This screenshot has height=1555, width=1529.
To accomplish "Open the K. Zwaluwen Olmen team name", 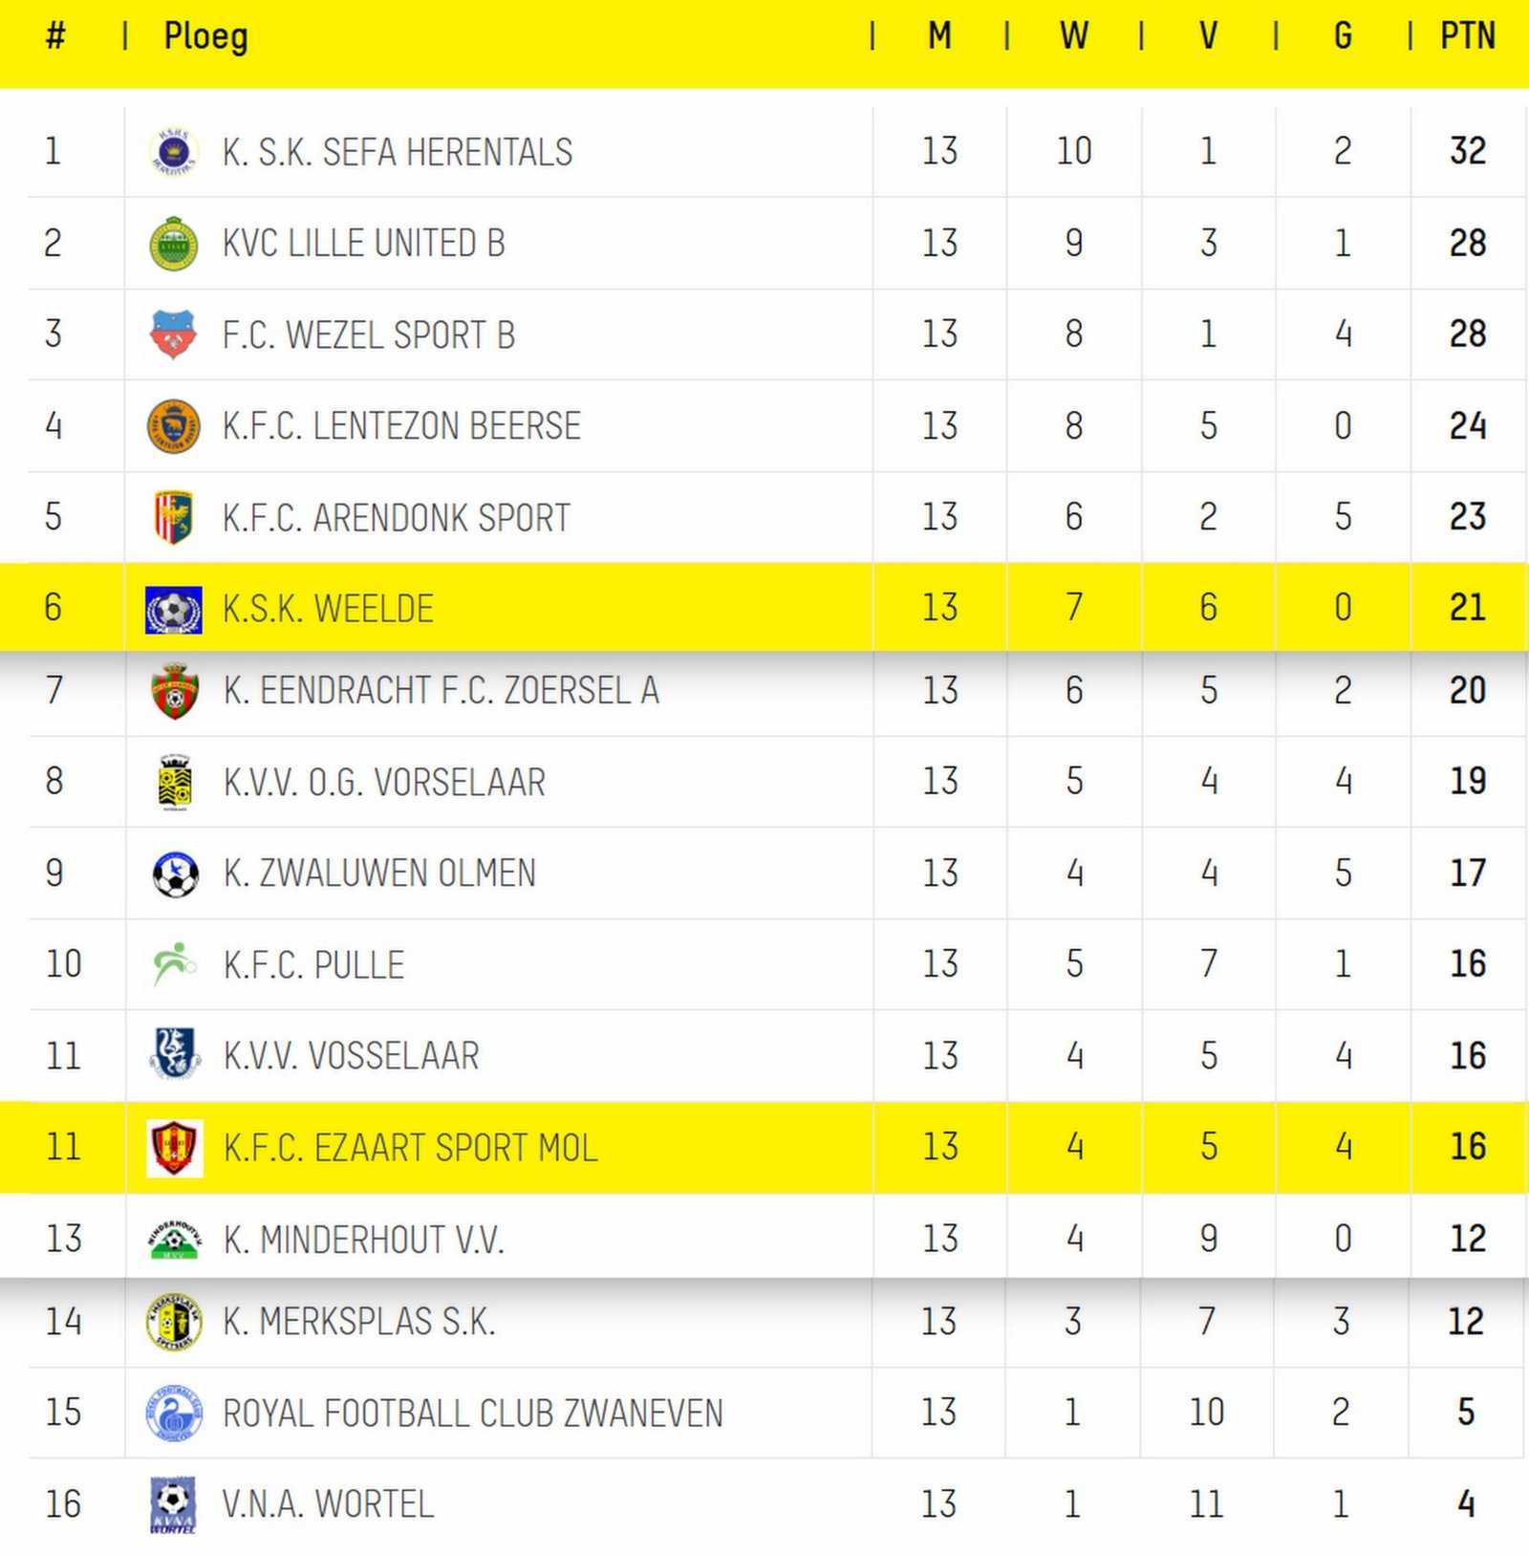I will (x=380, y=873).
